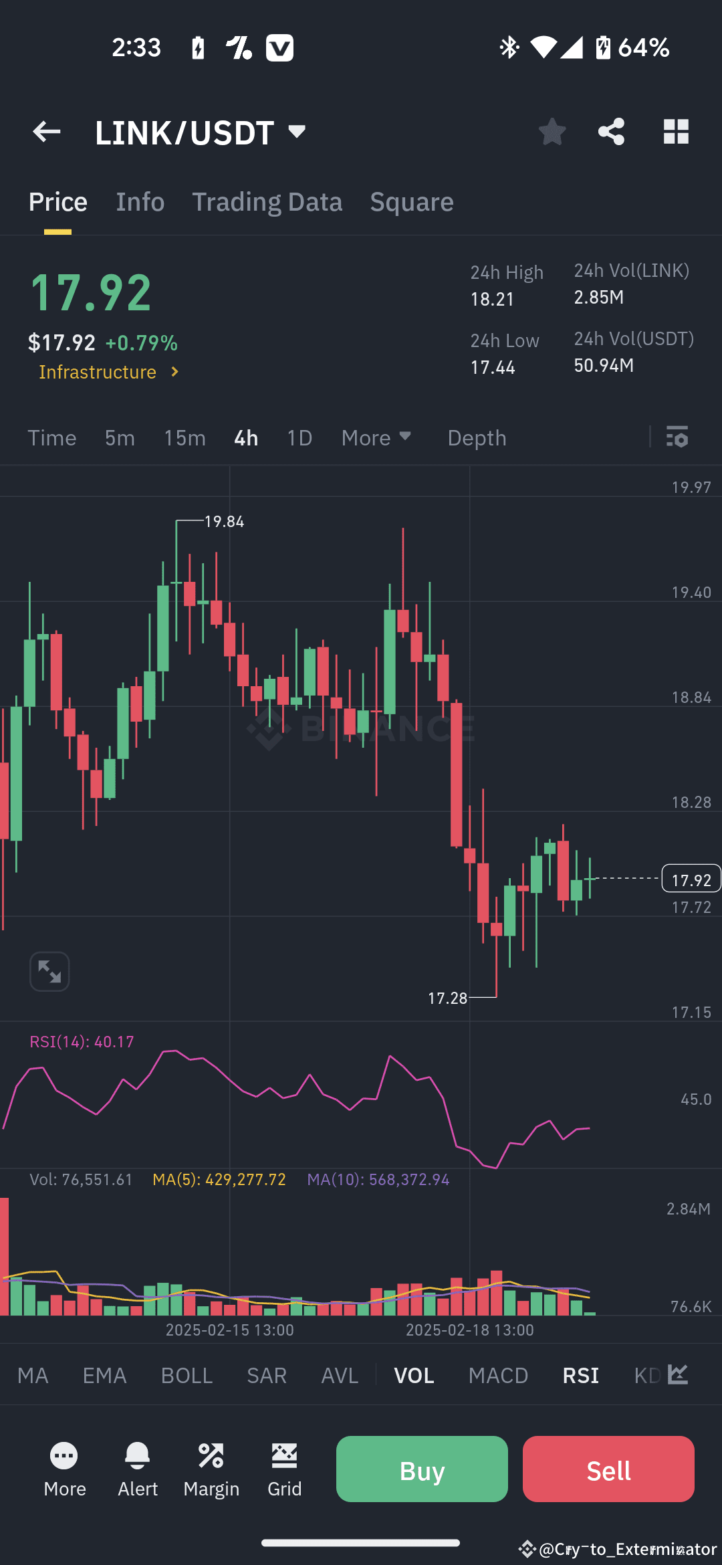The width and height of the screenshot is (722, 1565).
Task: Open indicator settings chart icon
Action: 678,1374
